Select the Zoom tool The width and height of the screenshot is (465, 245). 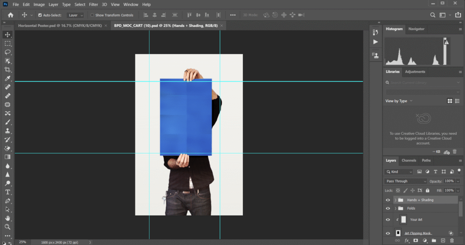(x=8, y=227)
